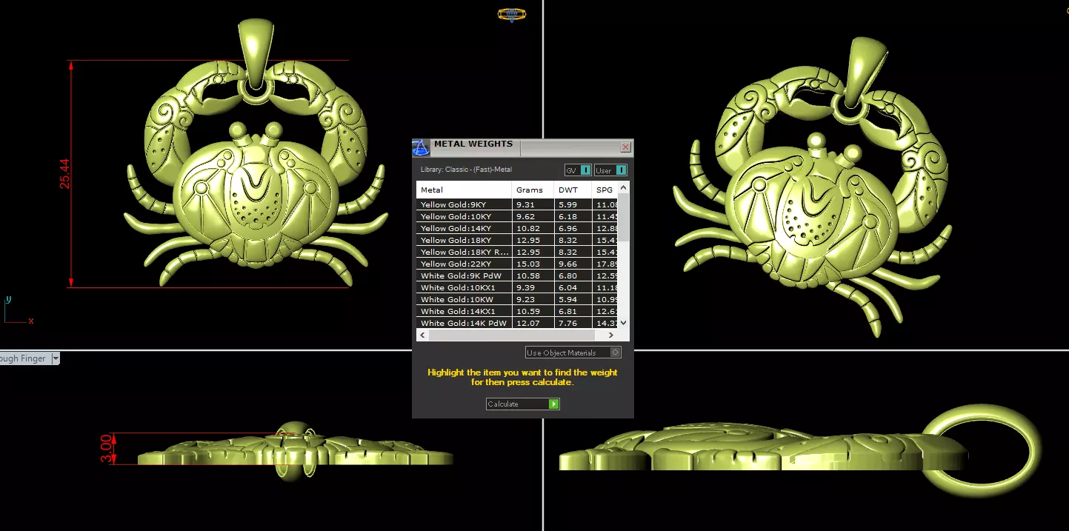Click the 6.96 DWT value

(567, 228)
